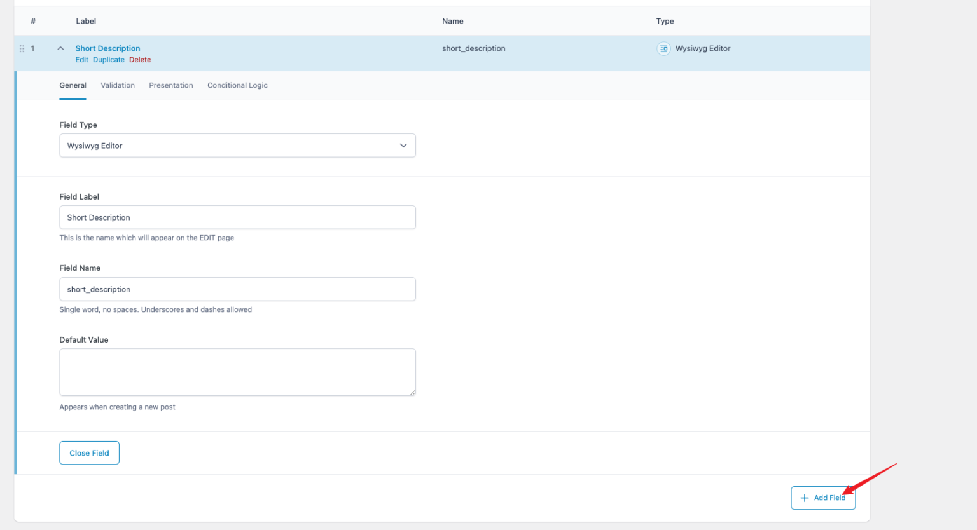Image resolution: width=977 pixels, height=530 pixels.
Task: Duplicate the Short Description field
Action: point(109,60)
